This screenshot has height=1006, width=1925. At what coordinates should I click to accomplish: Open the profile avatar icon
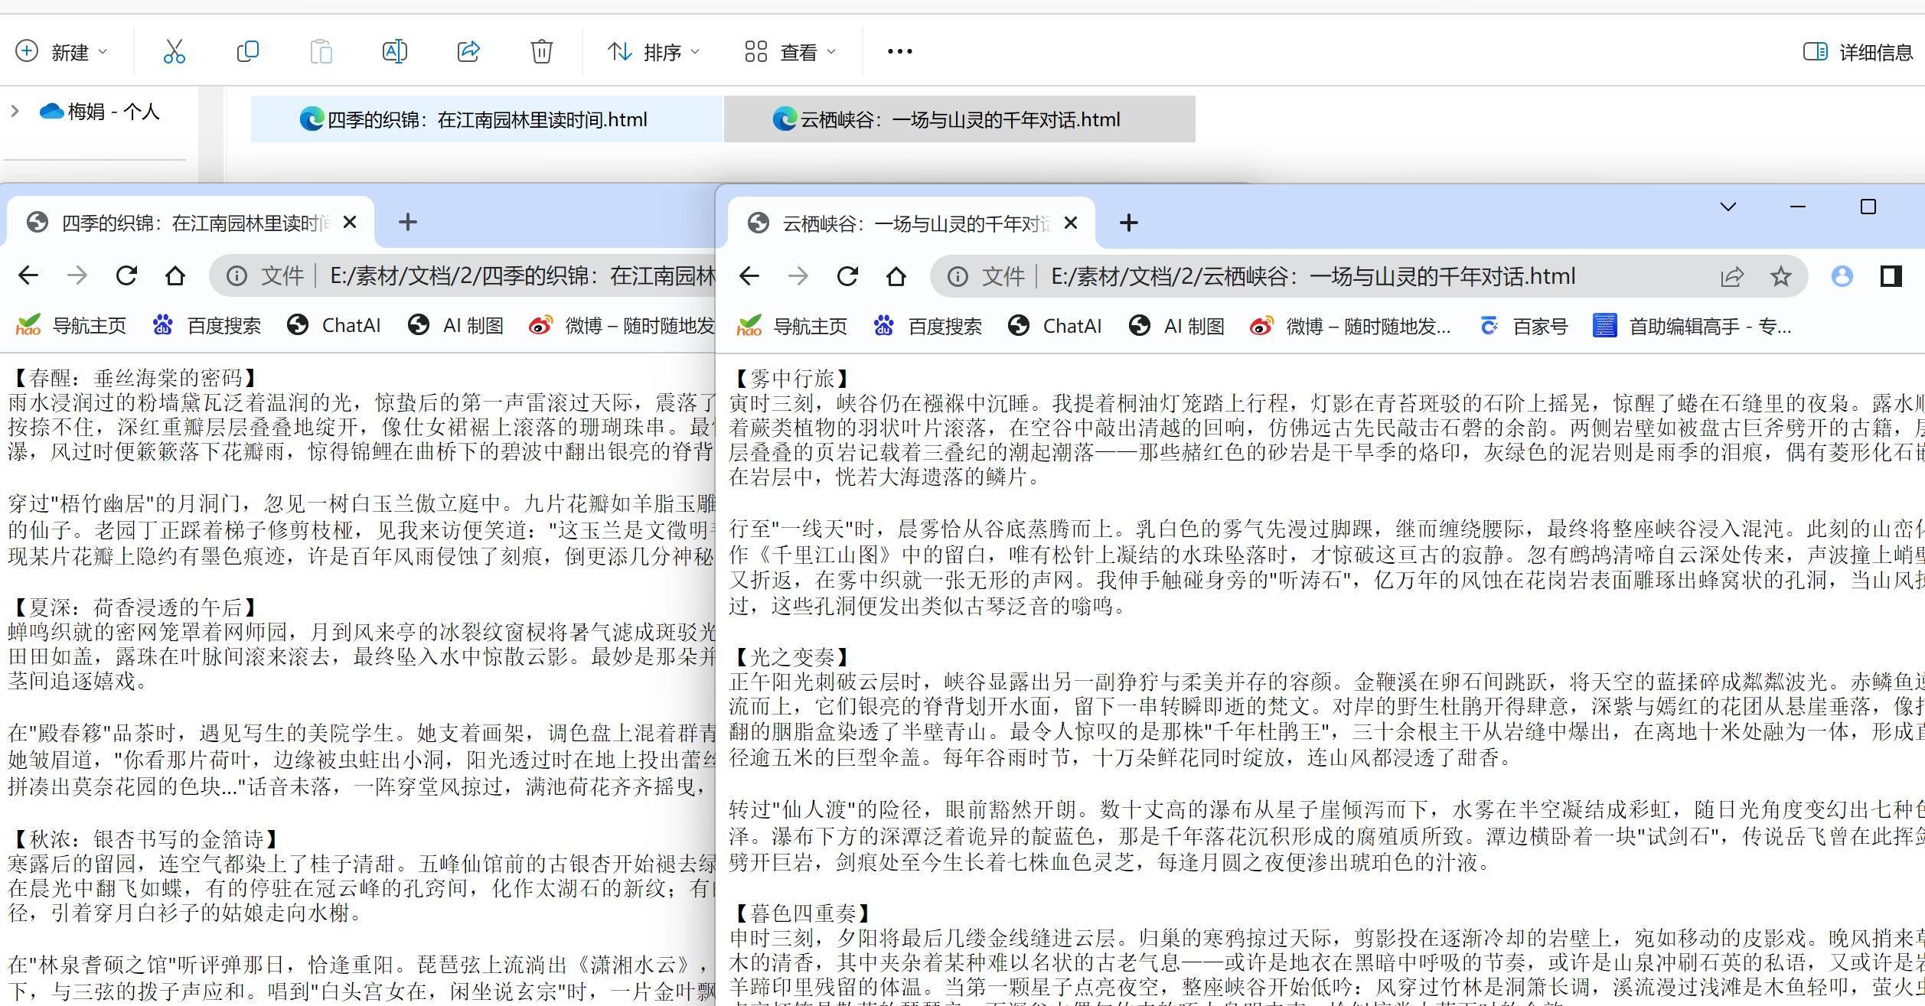[x=1842, y=276]
